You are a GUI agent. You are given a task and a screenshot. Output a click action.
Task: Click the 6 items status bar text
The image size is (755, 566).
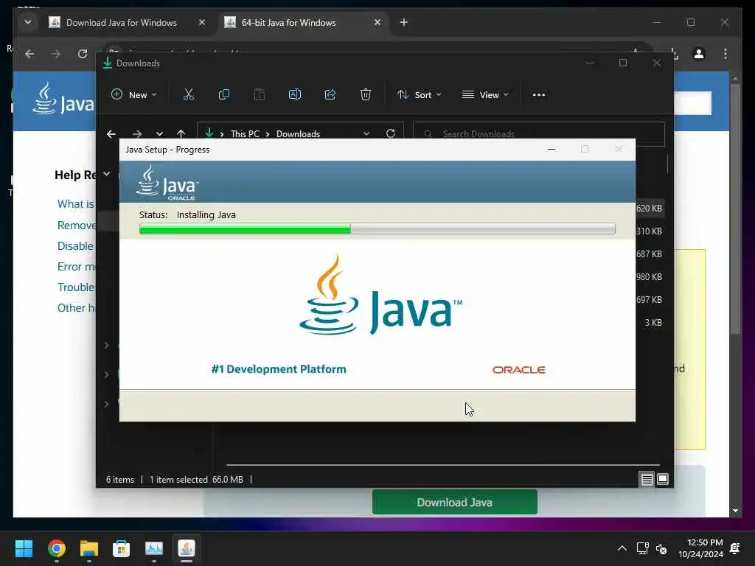[x=120, y=479]
